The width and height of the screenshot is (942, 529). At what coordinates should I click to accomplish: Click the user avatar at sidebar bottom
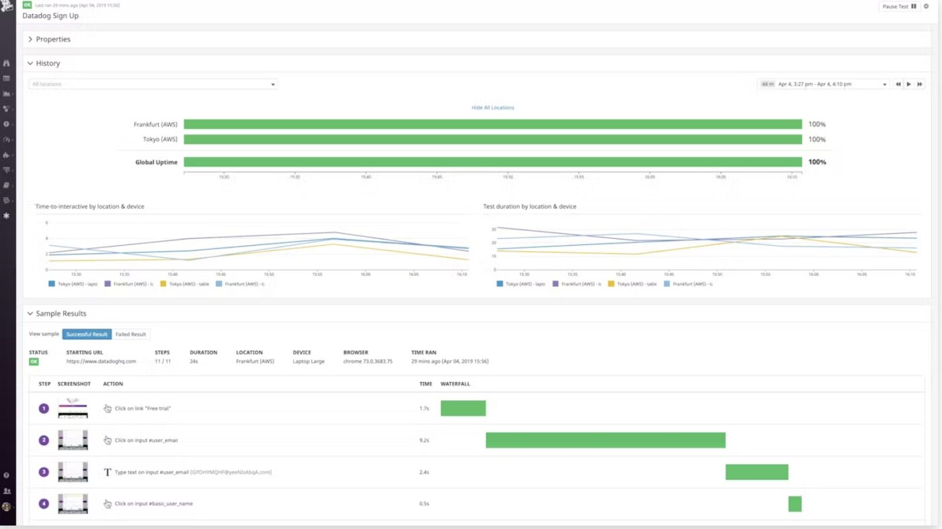(x=7, y=506)
